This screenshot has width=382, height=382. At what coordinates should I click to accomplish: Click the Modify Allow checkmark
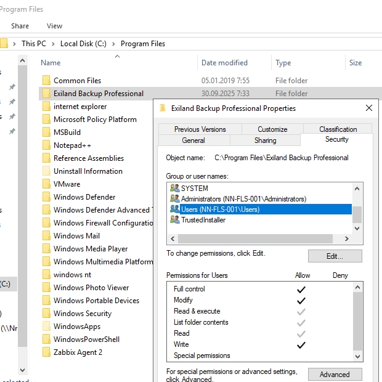point(301,300)
